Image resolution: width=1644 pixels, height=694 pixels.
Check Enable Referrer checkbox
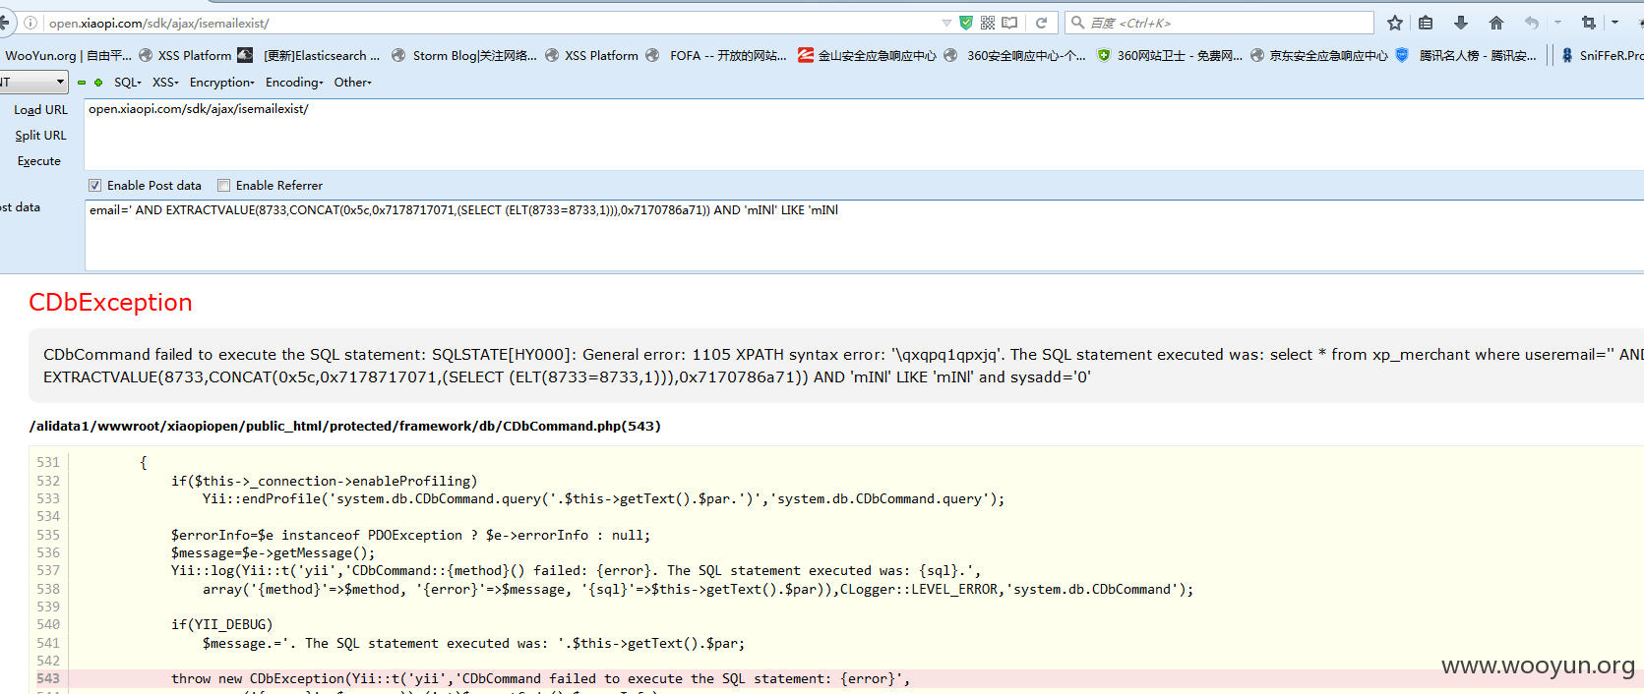(223, 185)
